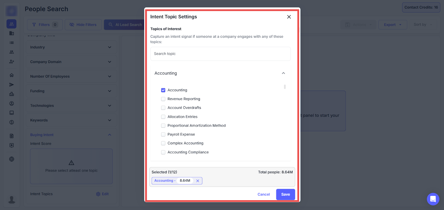Viewport: 444px width, 210px height.
Task: Open the home icon in sidebar
Action: pos(12,75)
